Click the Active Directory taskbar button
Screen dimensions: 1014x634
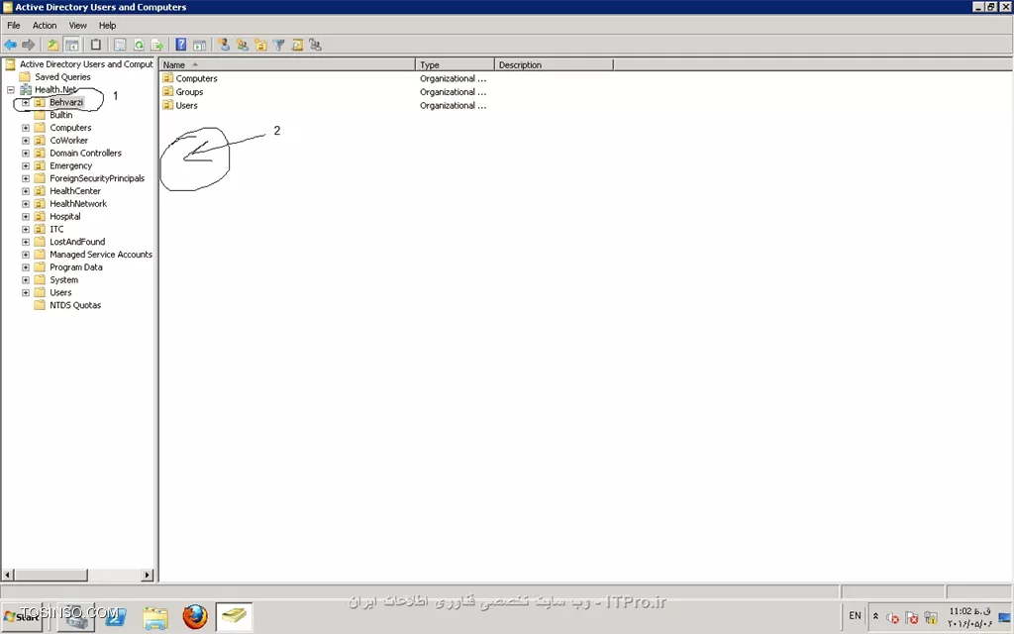click(234, 616)
